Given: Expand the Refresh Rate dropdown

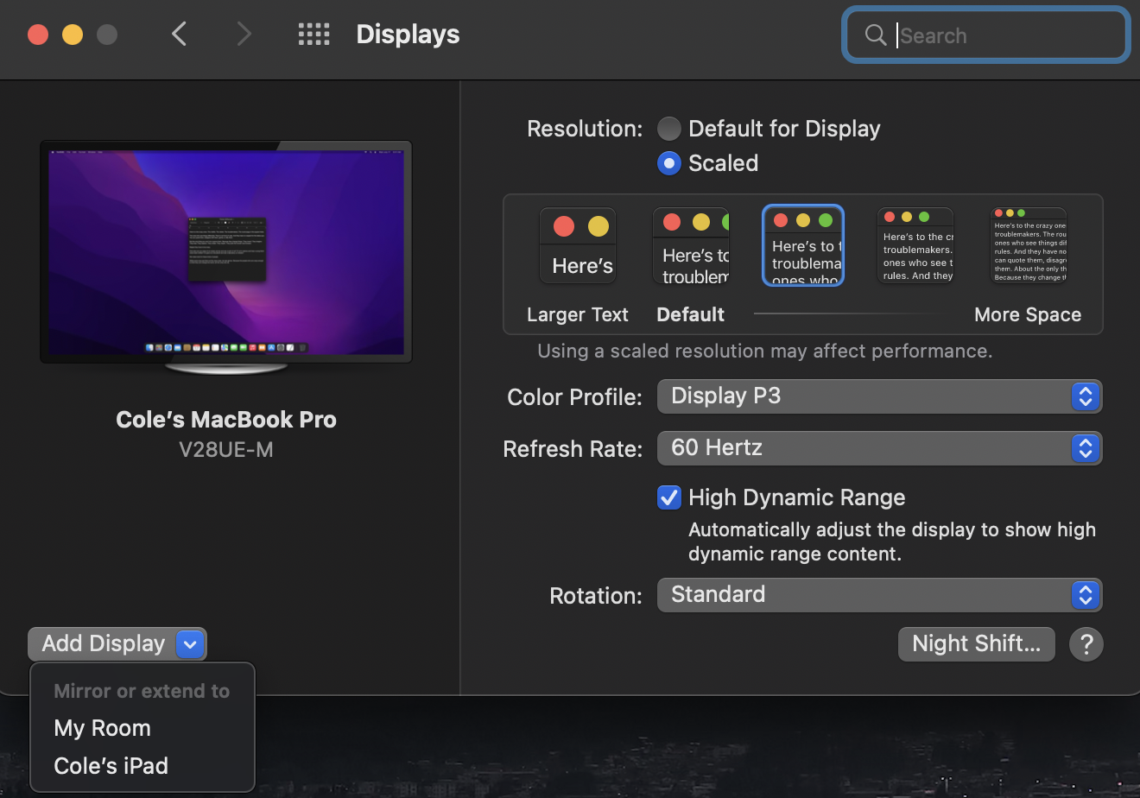Looking at the screenshot, I should click(879, 448).
